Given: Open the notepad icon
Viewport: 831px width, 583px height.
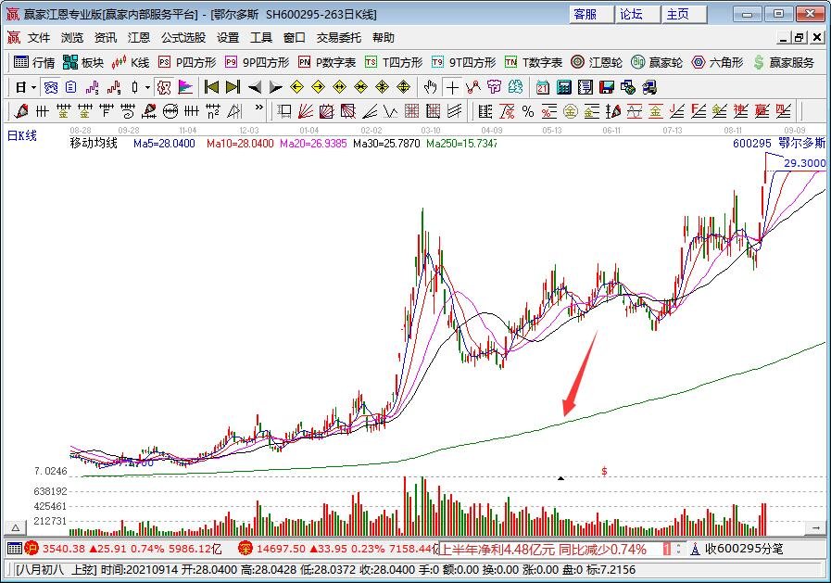Looking at the screenshot, I should 585,87.
